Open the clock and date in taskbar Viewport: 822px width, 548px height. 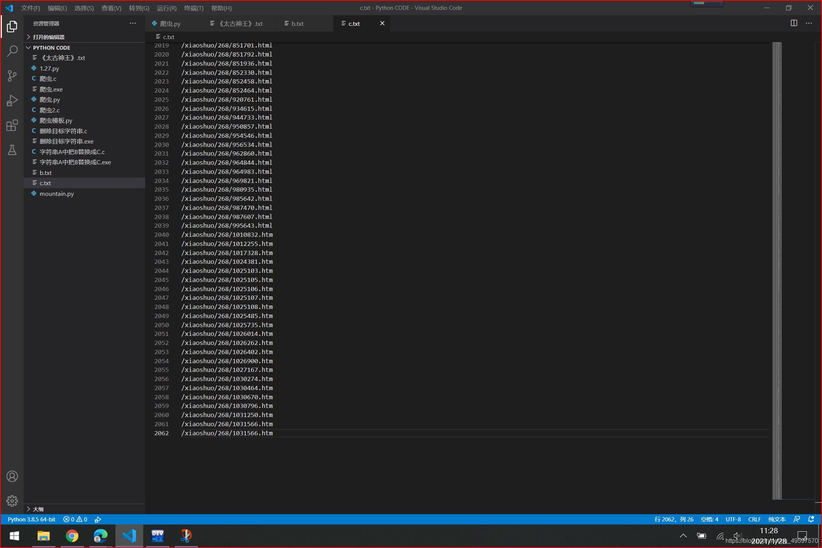tap(769, 536)
